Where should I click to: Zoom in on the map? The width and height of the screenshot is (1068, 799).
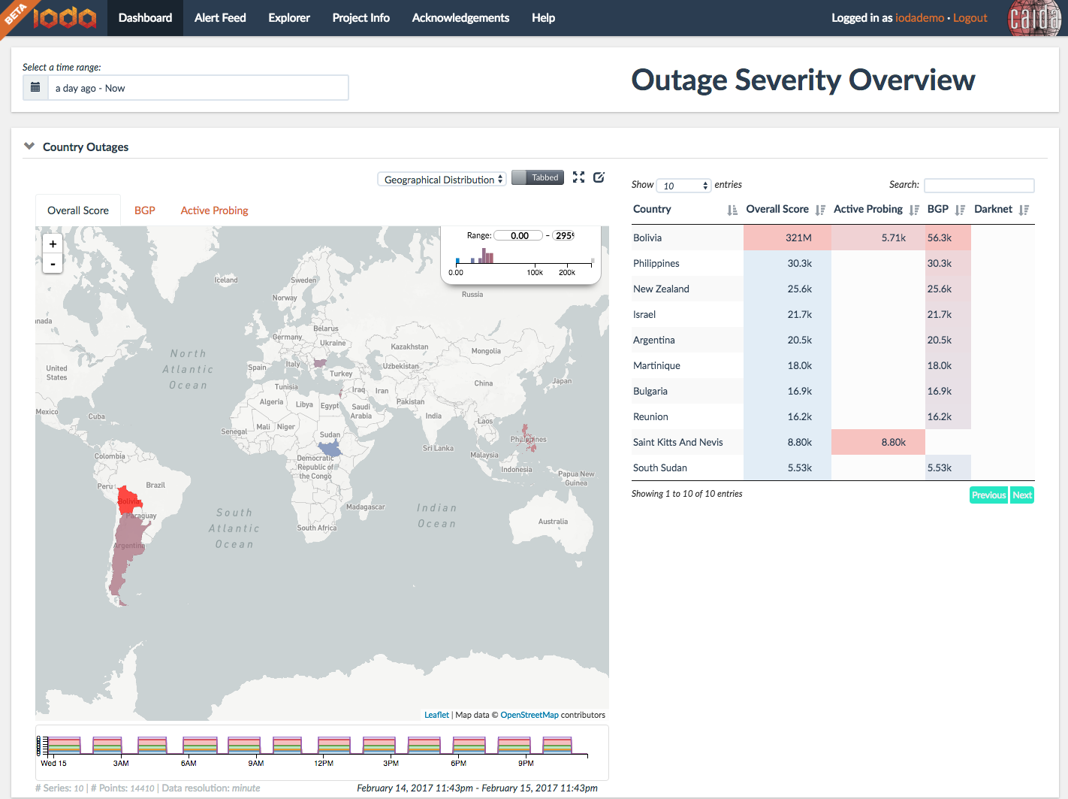tap(53, 244)
